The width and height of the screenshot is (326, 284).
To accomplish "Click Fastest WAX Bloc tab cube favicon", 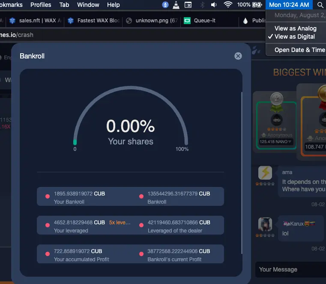I will point(71,21).
